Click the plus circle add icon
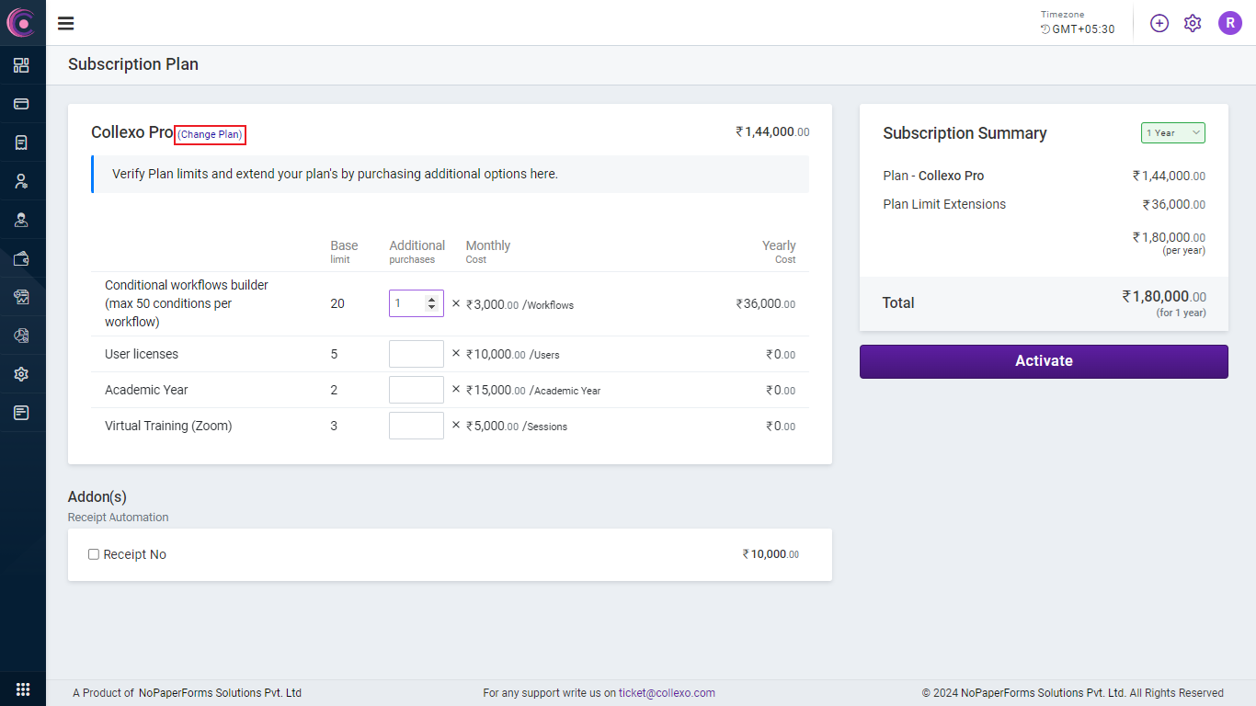 coord(1159,24)
